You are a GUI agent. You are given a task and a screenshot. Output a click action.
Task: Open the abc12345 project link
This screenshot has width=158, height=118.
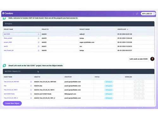(7, 34)
